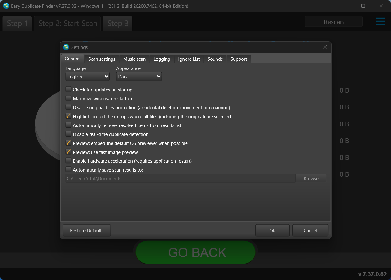Confirm settings with OK
The height and width of the screenshot is (280, 391).
pos(272,230)
